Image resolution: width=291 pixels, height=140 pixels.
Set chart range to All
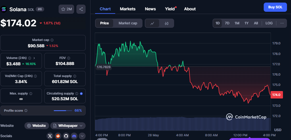pyautogui.click(x=256, y=23)
